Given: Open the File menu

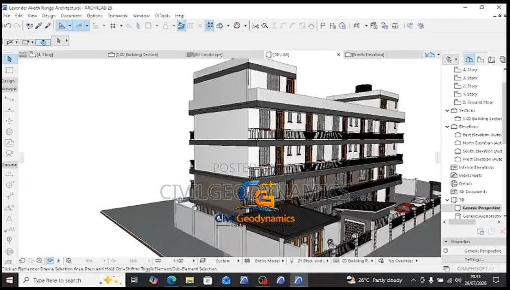Looking at the screenshot, I should 7,16.
